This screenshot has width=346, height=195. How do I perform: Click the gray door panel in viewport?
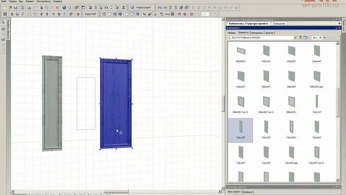[x=52, y=103]
